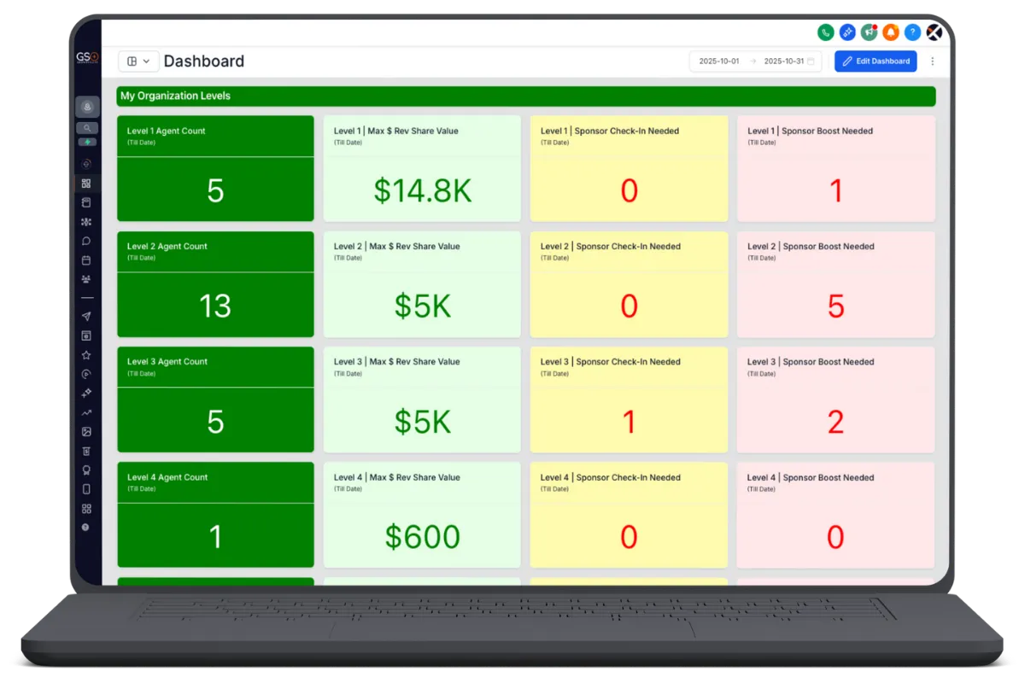Open Level 3 Sponsor Boost Needed card
This screenshot has height=683, width=1025.
[x=835, y=400]
